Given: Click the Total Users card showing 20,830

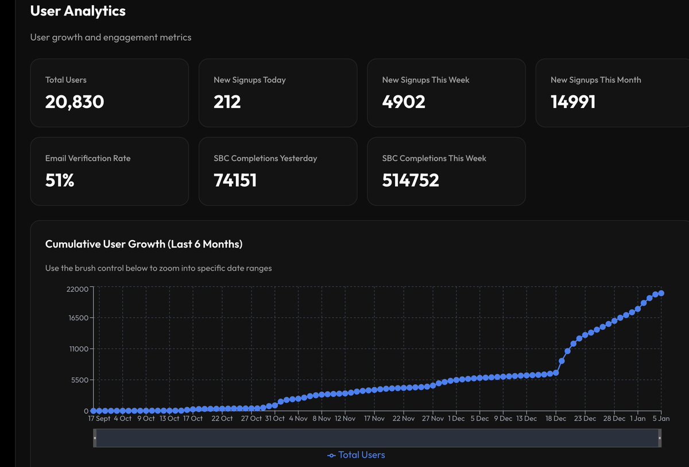Looking at the screenshot, I should (x=109, y=93).
